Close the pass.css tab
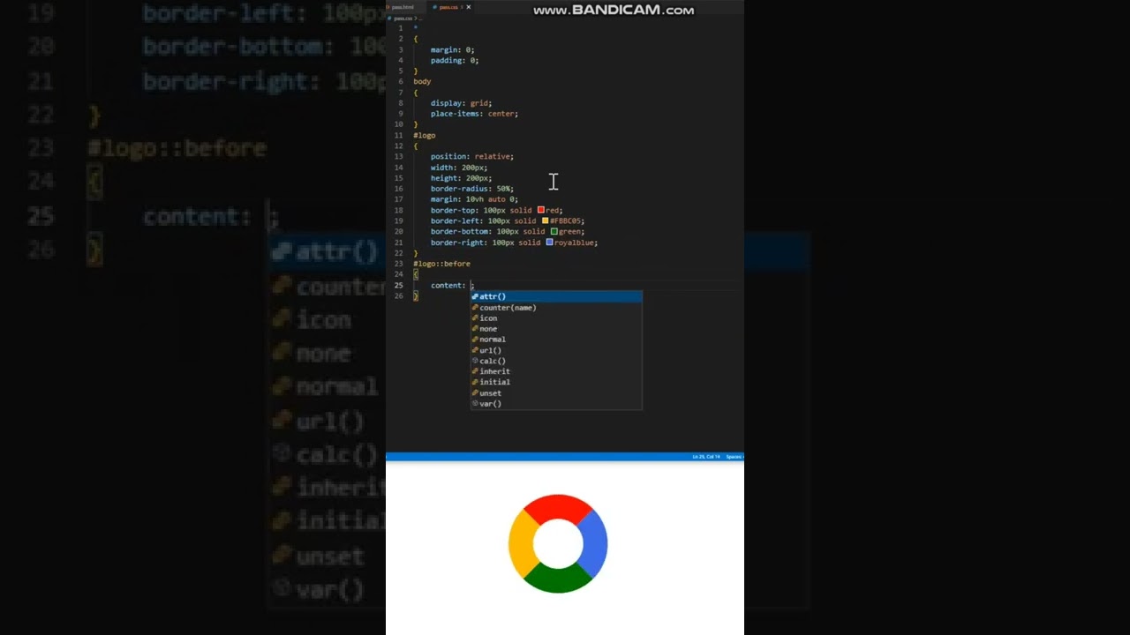 pyautogui.click(x=469, y=7)
